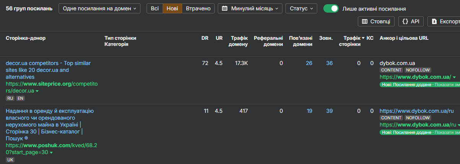Click the curly braces API icon
The width and height of the screenshot is (460, 164).
(x=405, y=21)
